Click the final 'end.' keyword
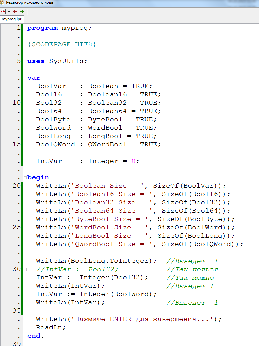The image size is (259, 347). tap(35, 336)
